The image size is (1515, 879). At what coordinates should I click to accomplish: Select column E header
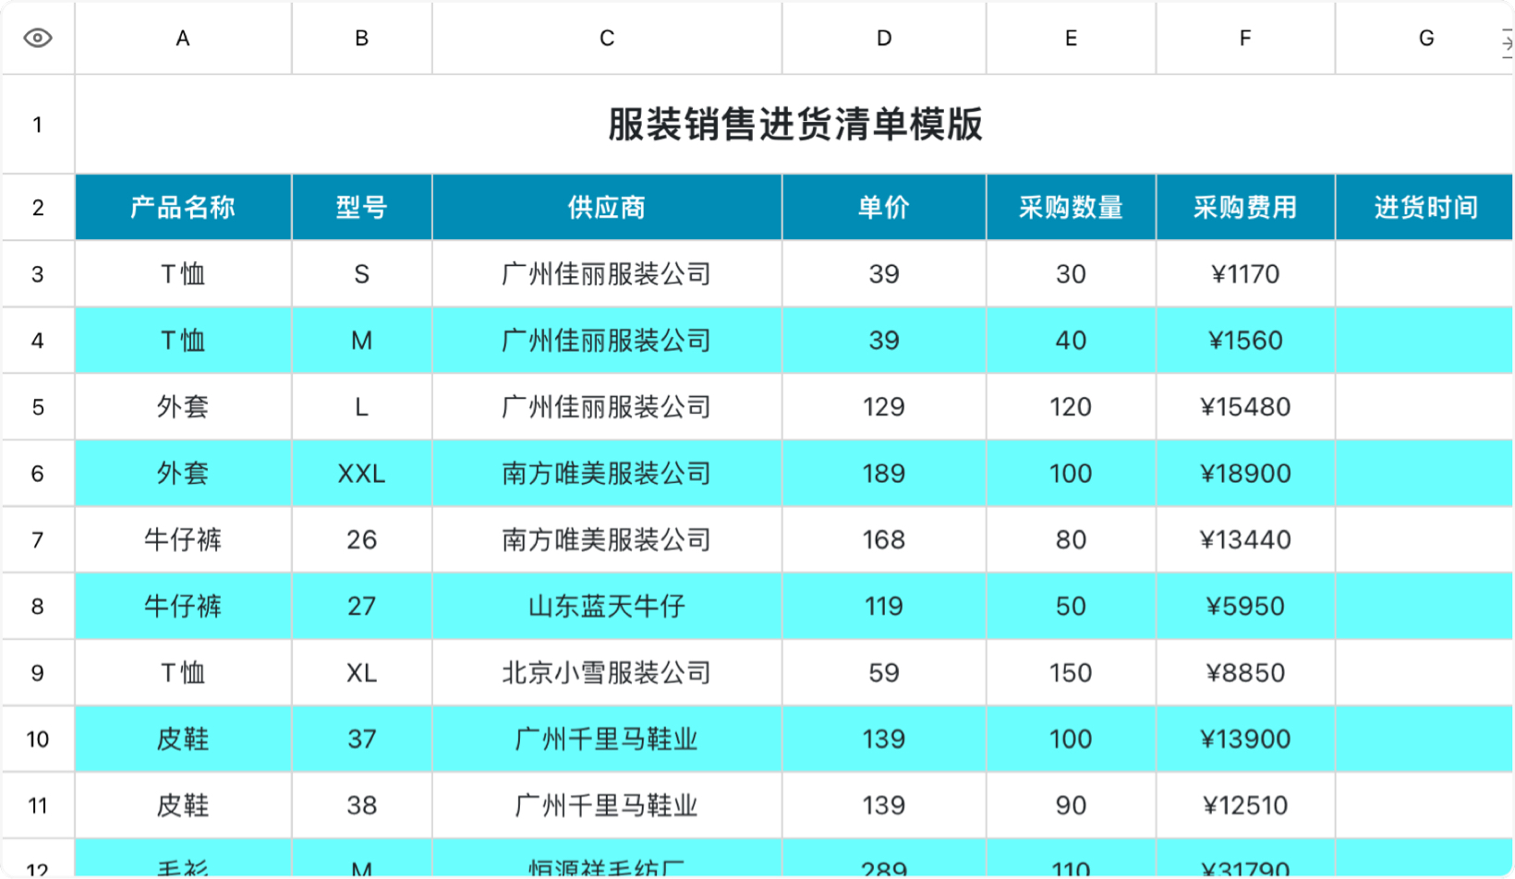coord(1071,38)
